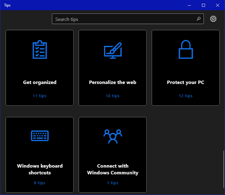Click the 12 tips link
This screenshot has width=225, height=195.
pyautogui.click(x=186, y=96)
